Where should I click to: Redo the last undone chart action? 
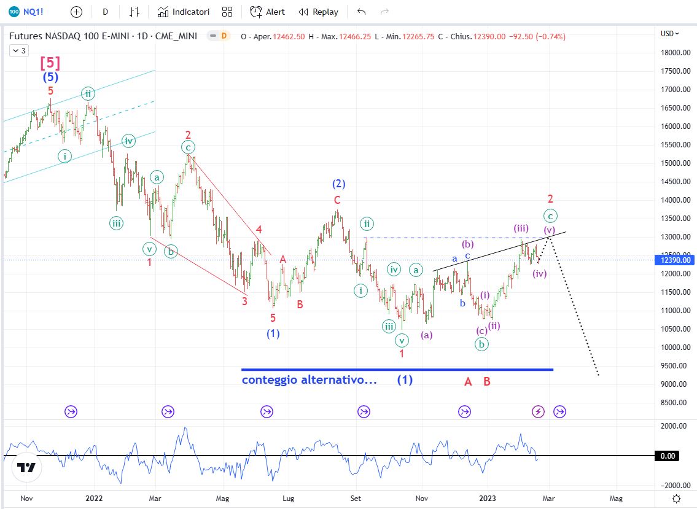pyautogui.click(x=384, y=12)
